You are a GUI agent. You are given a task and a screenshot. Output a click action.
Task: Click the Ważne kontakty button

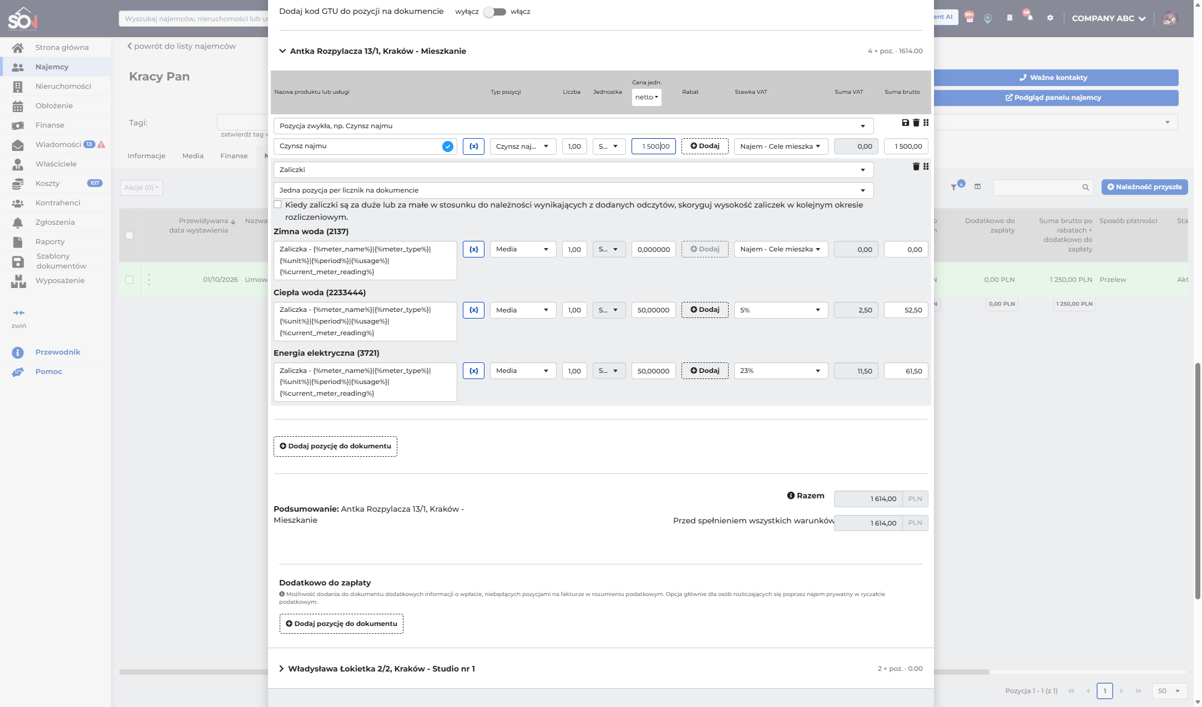click(x=1056, y=78)
